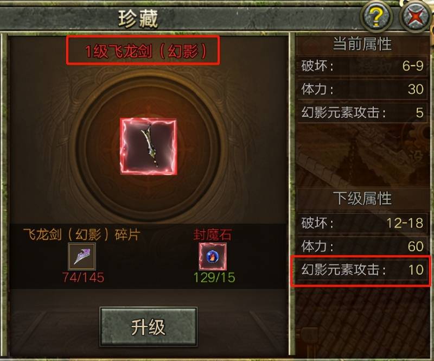Click current 幻影元素攻击 5 attribute row
The image size is (434, 361).
pyautogui.click(x=362, y=112)
